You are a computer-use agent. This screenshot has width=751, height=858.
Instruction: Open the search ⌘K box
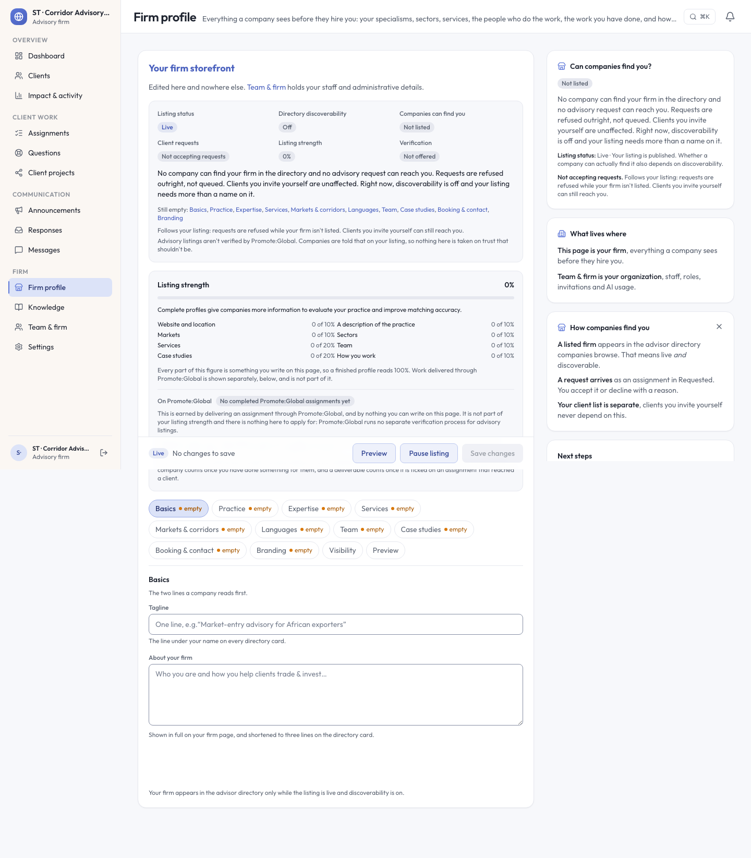pyautogui.click(x=699, y=17)
